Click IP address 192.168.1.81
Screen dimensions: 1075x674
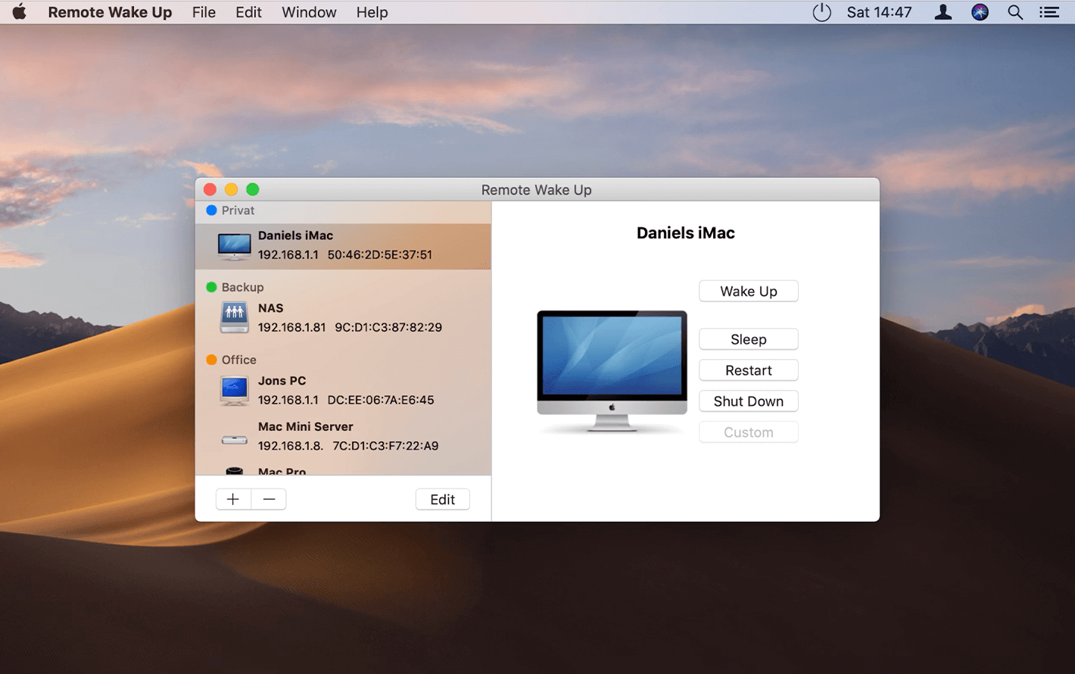click(291, 327)
